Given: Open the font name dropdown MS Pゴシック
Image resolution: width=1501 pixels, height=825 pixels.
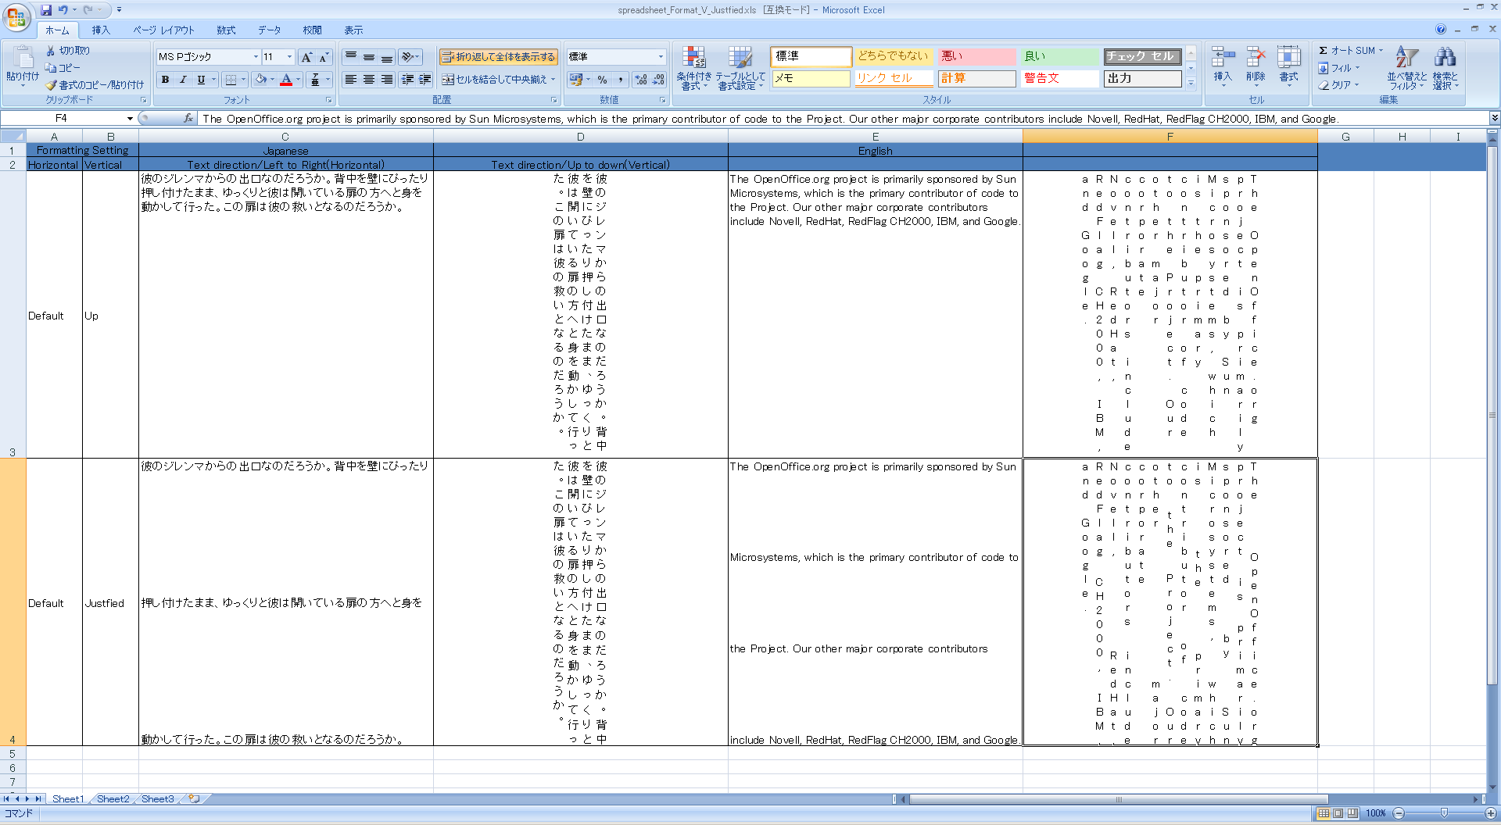Looking at the screenshot, I should pyautogui.click(x=256, y=57).
